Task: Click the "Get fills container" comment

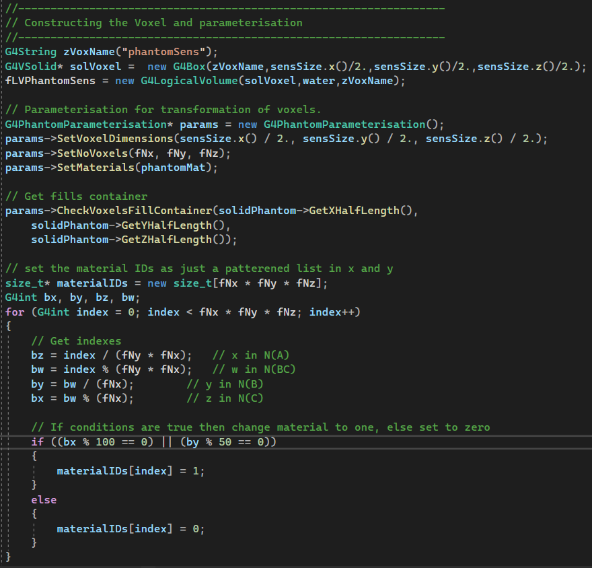Action: click(76, 197)
